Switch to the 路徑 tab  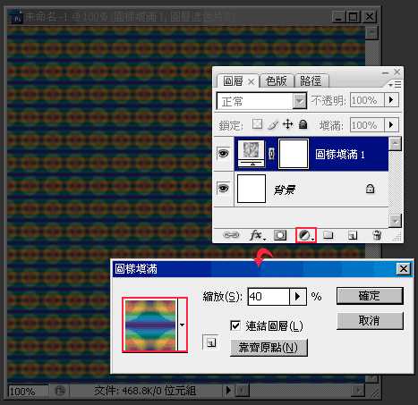coord(311,81)
